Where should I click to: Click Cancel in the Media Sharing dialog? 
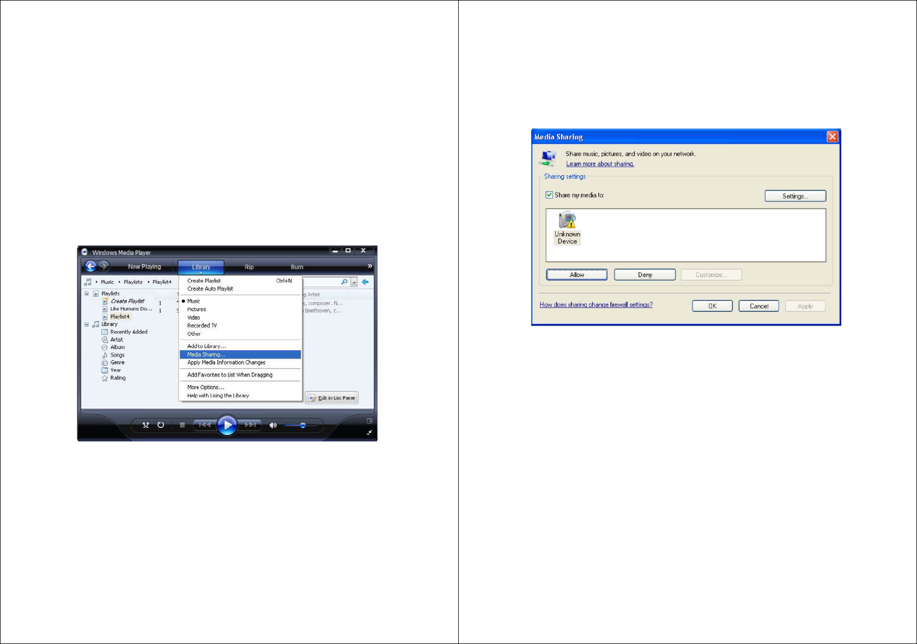tap(759, 306)
